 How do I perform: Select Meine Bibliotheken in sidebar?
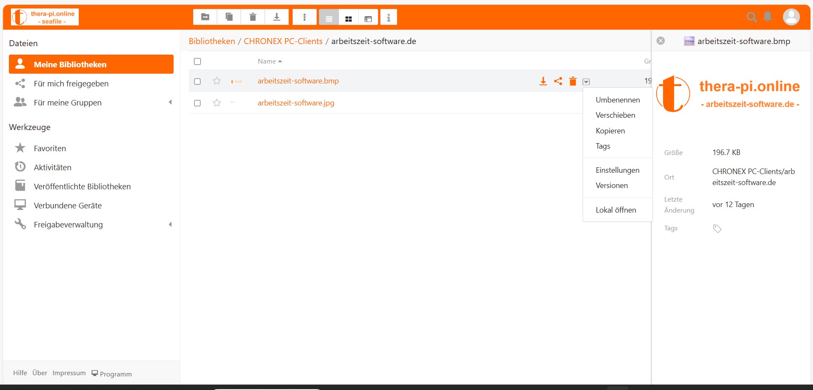click(91, 64)
